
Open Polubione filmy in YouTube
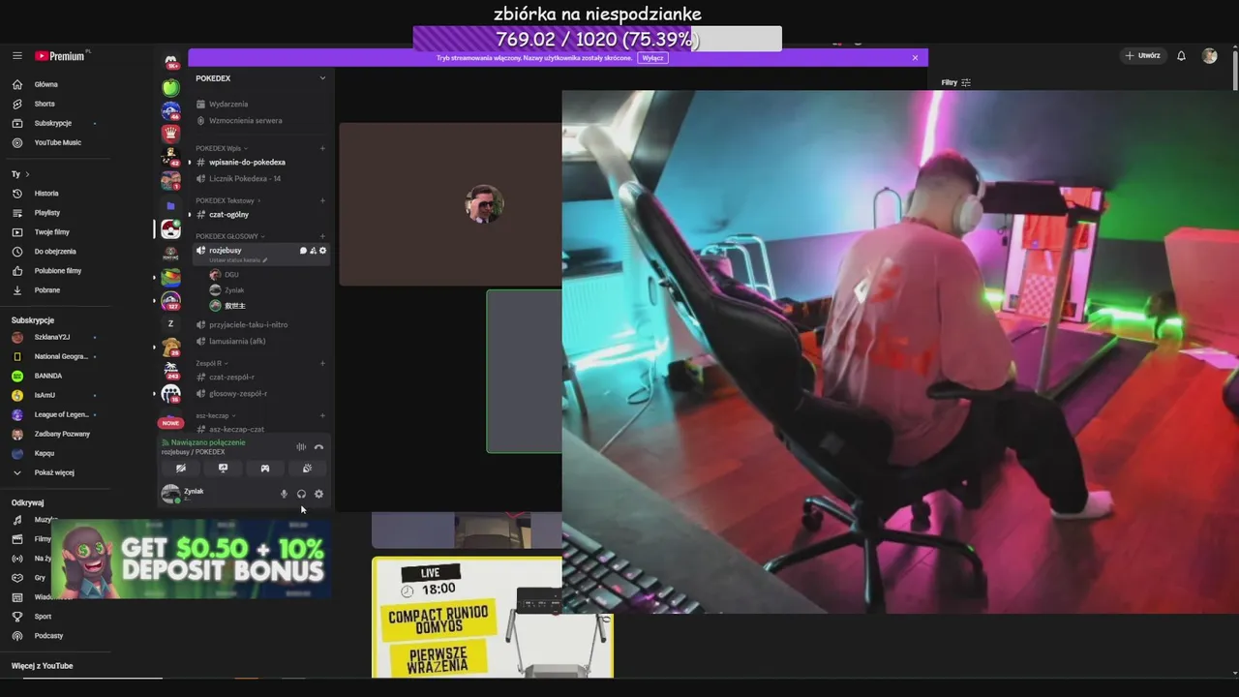coord(58,271)
